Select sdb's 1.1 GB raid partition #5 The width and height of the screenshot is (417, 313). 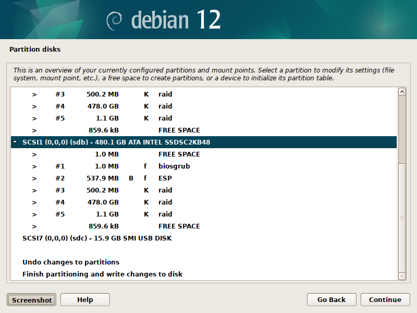point(165,214)
